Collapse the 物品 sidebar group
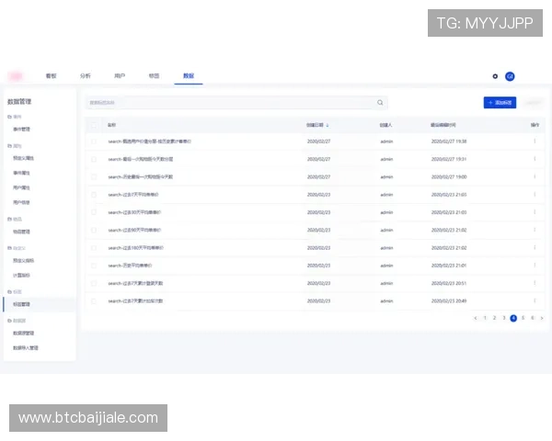Image resolution: width=552 pixels, height=441 pixels. click(15, 219)
